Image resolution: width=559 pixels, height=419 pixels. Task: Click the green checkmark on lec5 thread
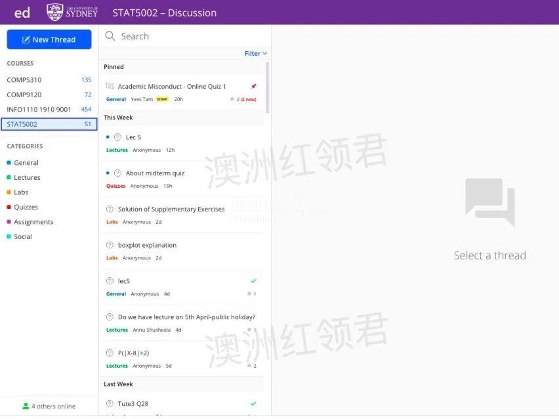(x=254, y=281)
